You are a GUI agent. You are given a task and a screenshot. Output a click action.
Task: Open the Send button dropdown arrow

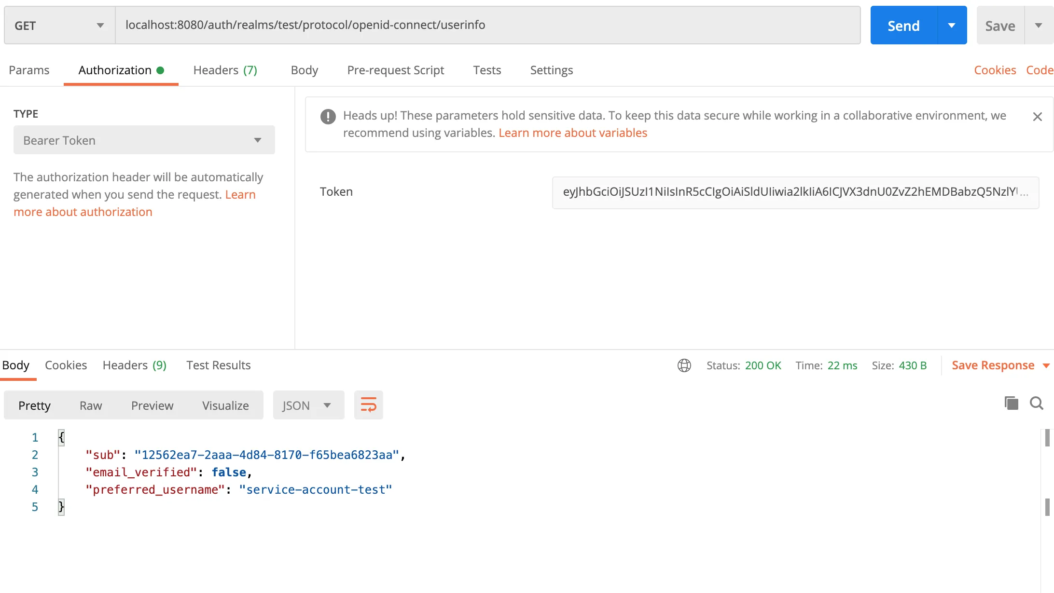(952, 26)
